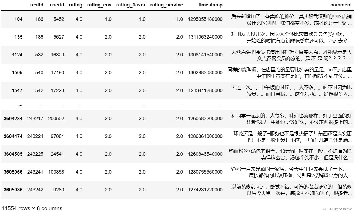Click row index 3605086
Viewport: 356px width, 213px height.
tap(13, 190)
